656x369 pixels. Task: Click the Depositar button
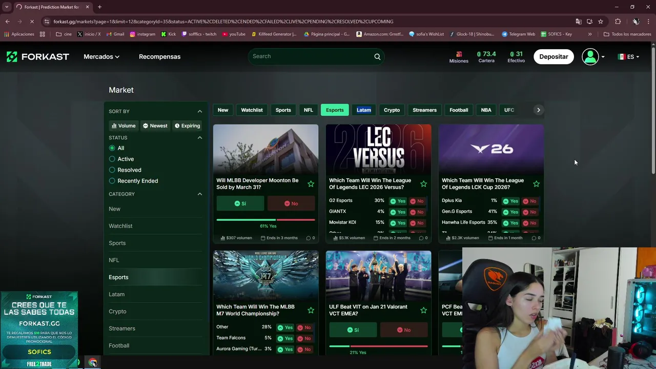(x=553, y=56)
